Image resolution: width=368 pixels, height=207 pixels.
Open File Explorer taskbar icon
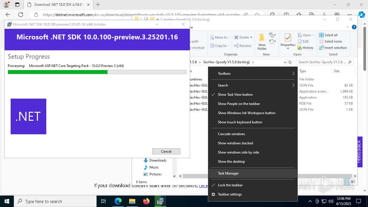pyautogui.click(x=132, y=201)
